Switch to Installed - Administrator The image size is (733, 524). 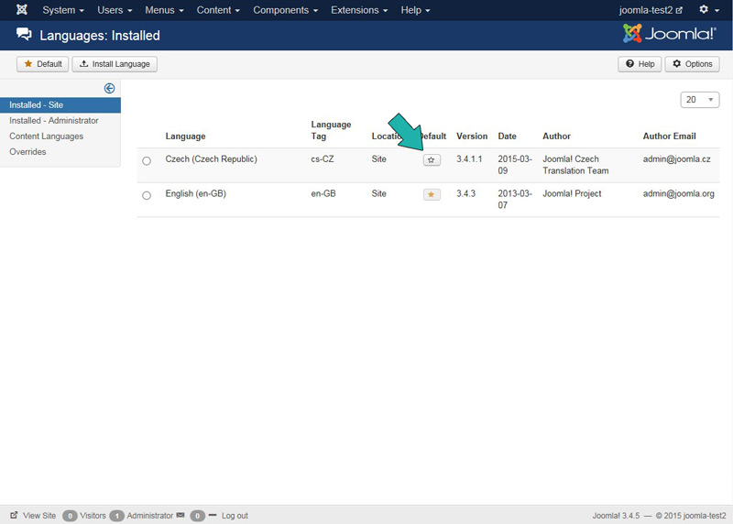click(54, 121)
